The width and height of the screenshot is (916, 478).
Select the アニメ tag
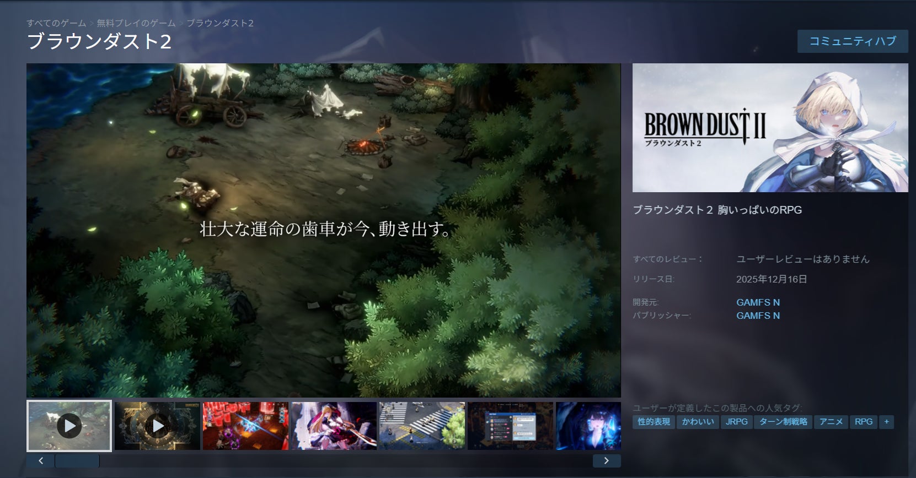831,422
